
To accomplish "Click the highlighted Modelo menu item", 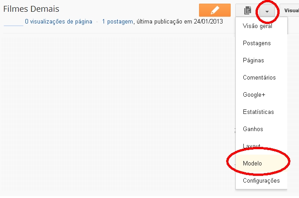I will (252, 163).
